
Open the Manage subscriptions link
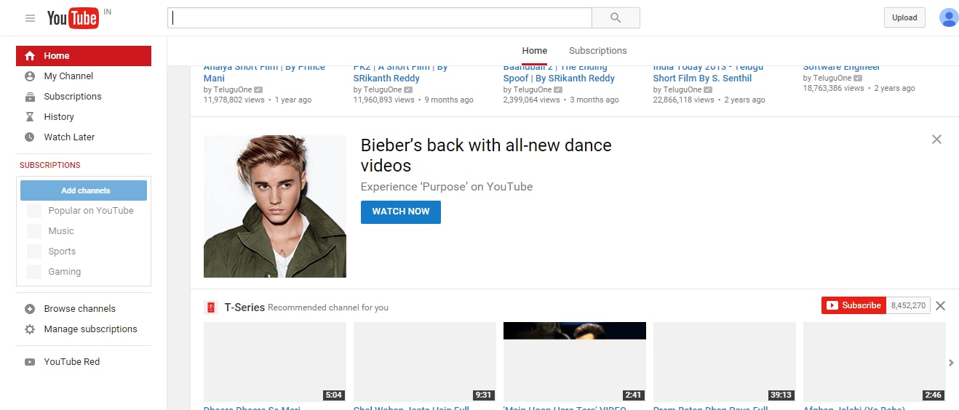click(x=90, y=329)
